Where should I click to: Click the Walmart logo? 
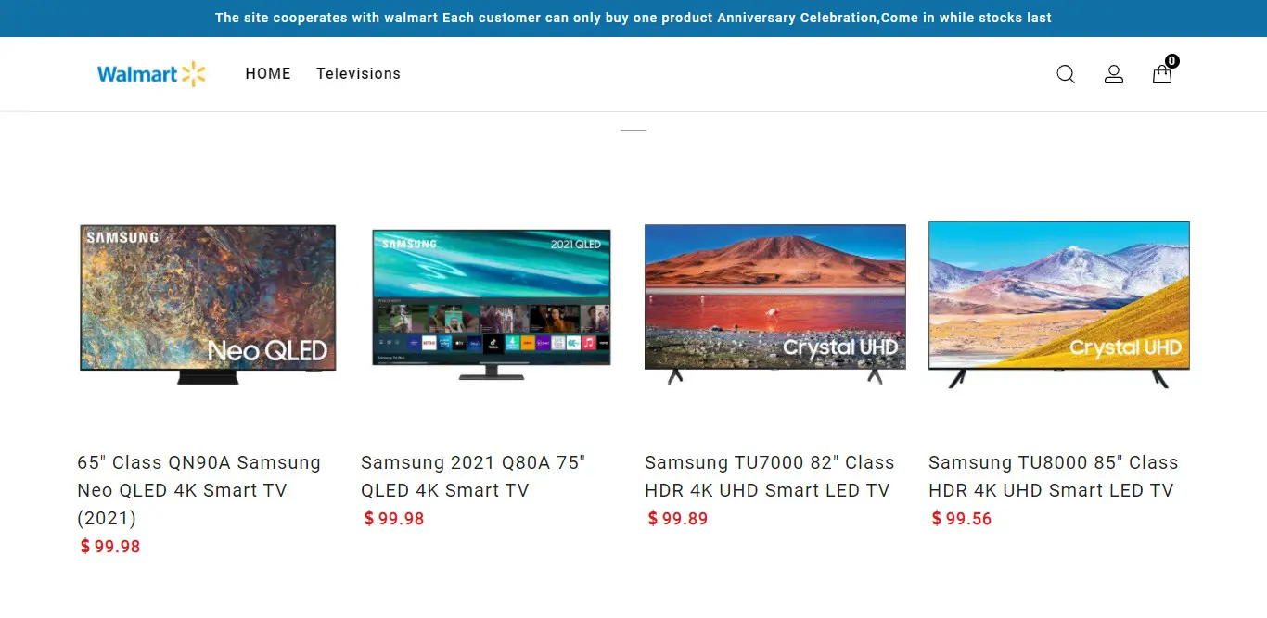pos(151,74)
